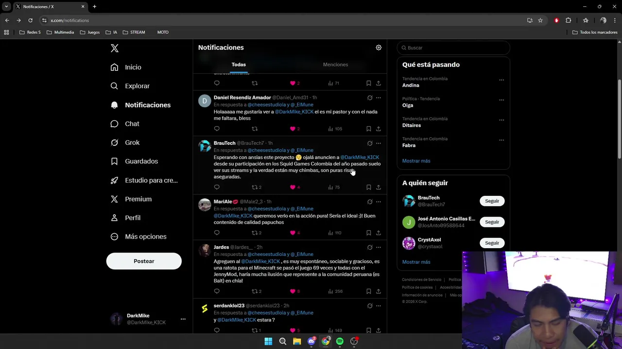This screenshot has width=622, height=349.
Task: Follow CrystAxol with Seguir button
Action: [492, 243]
